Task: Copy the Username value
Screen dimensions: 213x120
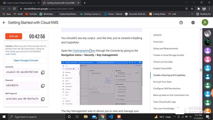Action: tap(43, 72)
